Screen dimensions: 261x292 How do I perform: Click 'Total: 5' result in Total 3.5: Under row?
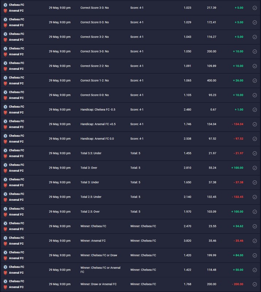[x=135, y=153]
